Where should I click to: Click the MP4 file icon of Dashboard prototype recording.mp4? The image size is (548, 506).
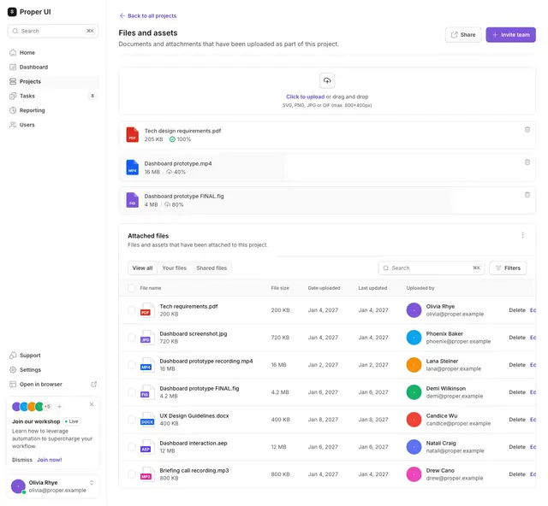tap(146, 365)
